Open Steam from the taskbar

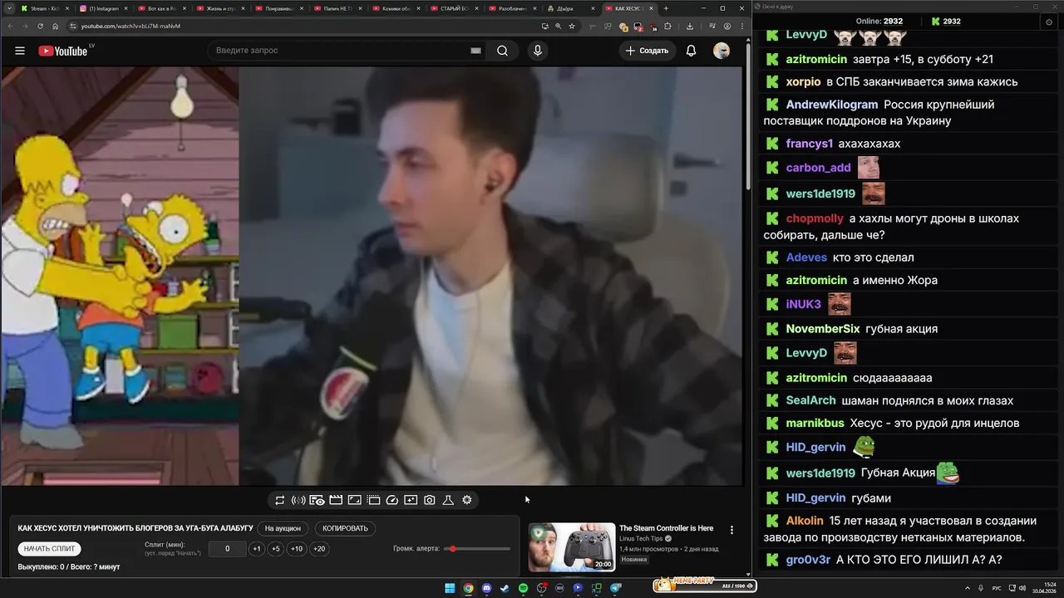click(505, 588)
